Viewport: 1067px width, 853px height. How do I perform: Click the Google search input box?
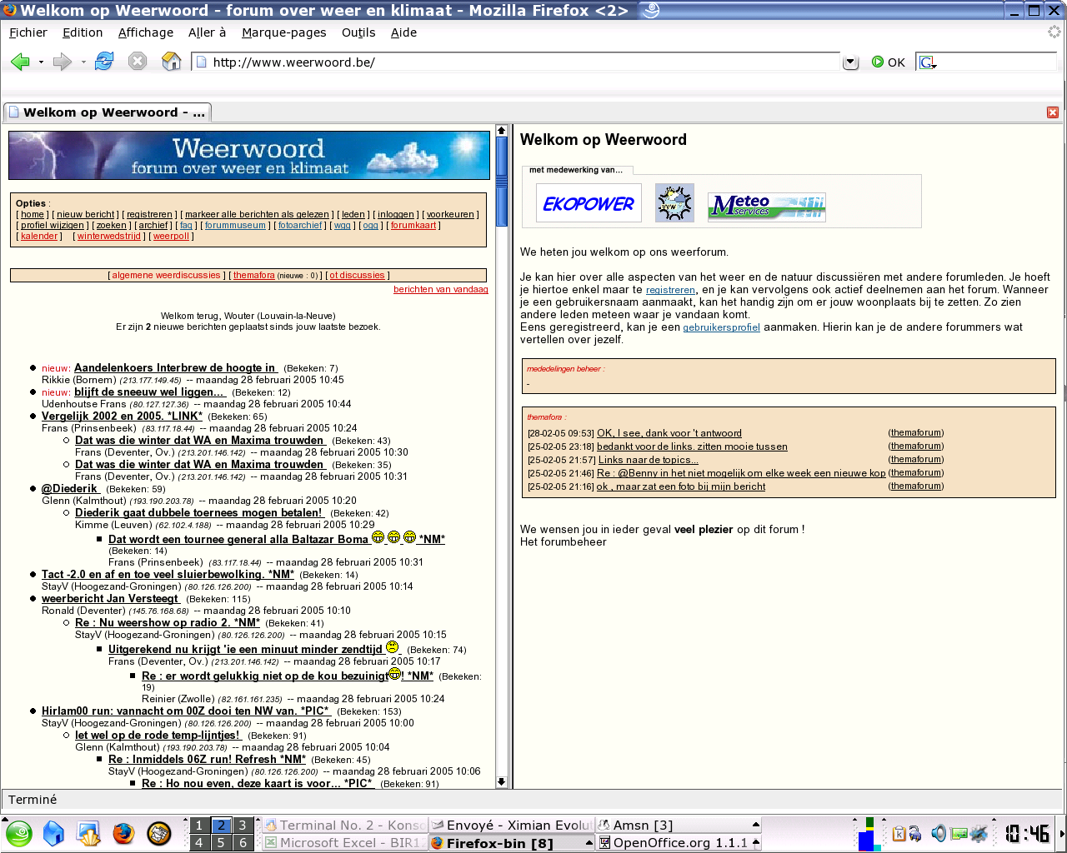click(x=996, y=62)
